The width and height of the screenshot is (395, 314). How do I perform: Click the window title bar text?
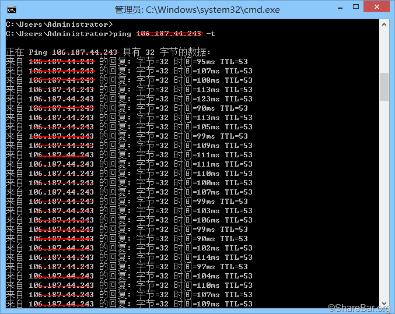[197, 9]
